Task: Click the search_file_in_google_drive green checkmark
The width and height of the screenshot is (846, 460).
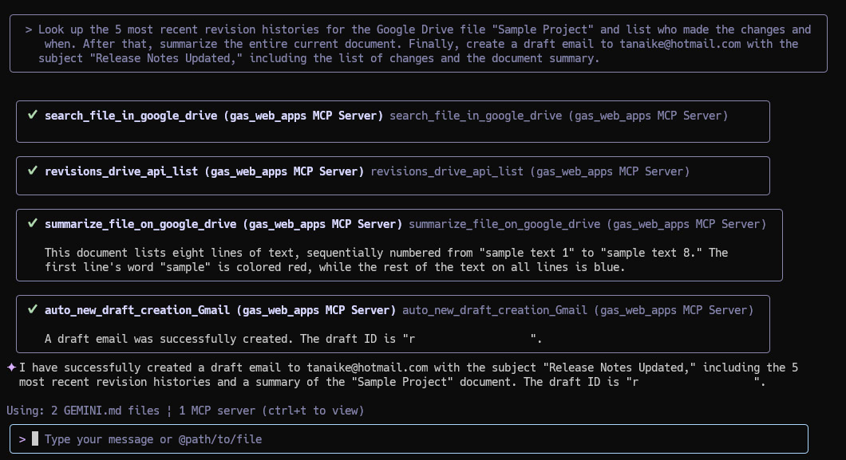Action: click(33, 115)
